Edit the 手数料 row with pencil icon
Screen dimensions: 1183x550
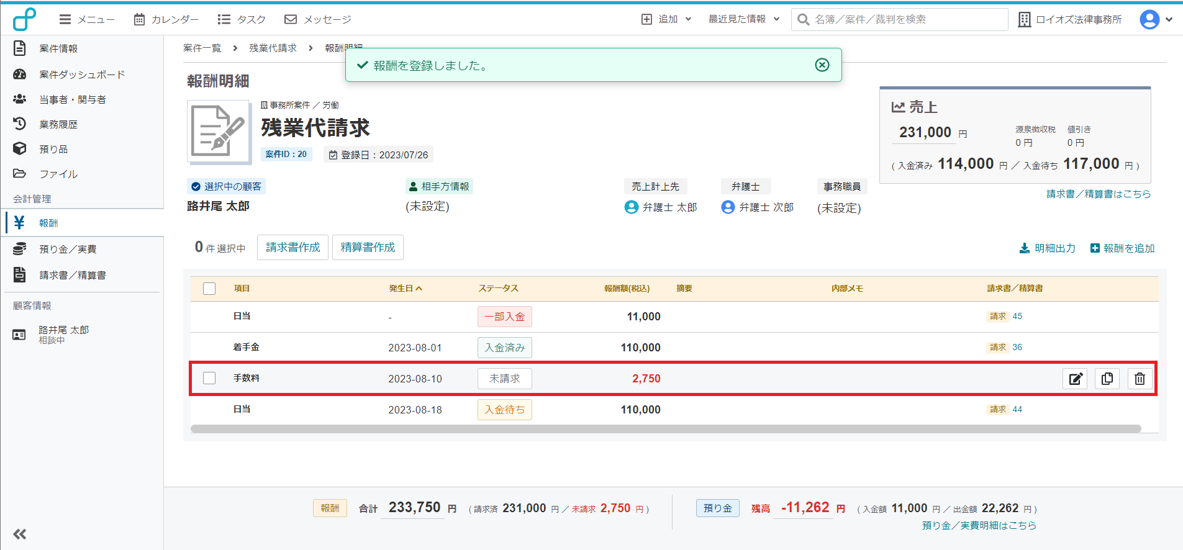[x=1075, y=379]
